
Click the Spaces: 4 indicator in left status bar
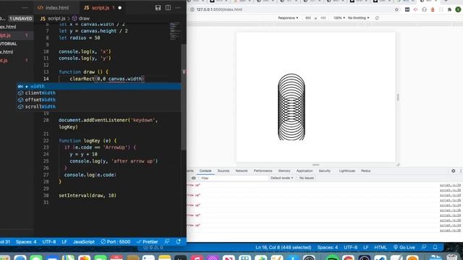tap(26, 242)
